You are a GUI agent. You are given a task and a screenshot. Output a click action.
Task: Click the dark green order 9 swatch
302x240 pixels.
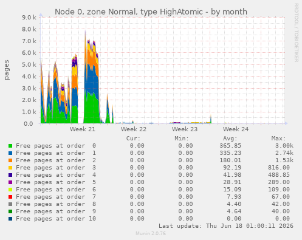click(10, 211)
